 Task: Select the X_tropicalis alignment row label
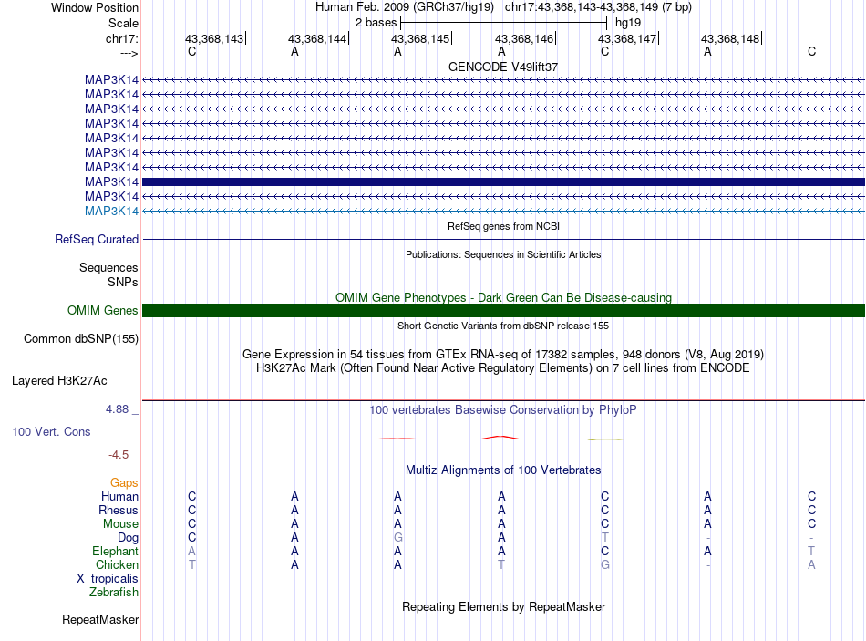click(x=108, y=579)
